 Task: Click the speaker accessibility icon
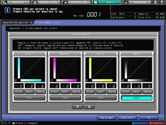click(x=155, y=2)
